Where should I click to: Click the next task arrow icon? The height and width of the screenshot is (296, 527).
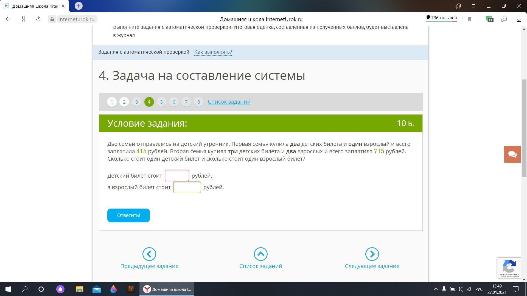pos(372,254)
